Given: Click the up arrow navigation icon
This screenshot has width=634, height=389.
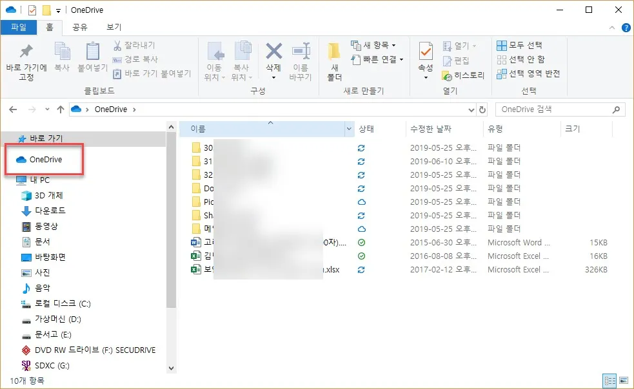Looking at the screenshot, I should tap(61, 109).
